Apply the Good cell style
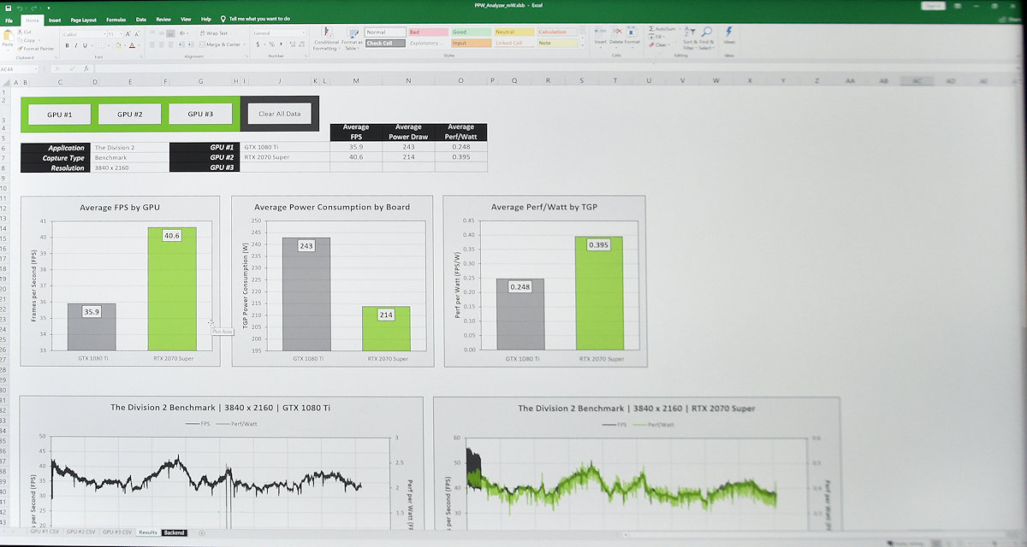Screen dimensions: 1027x547 tap(470, 32)
